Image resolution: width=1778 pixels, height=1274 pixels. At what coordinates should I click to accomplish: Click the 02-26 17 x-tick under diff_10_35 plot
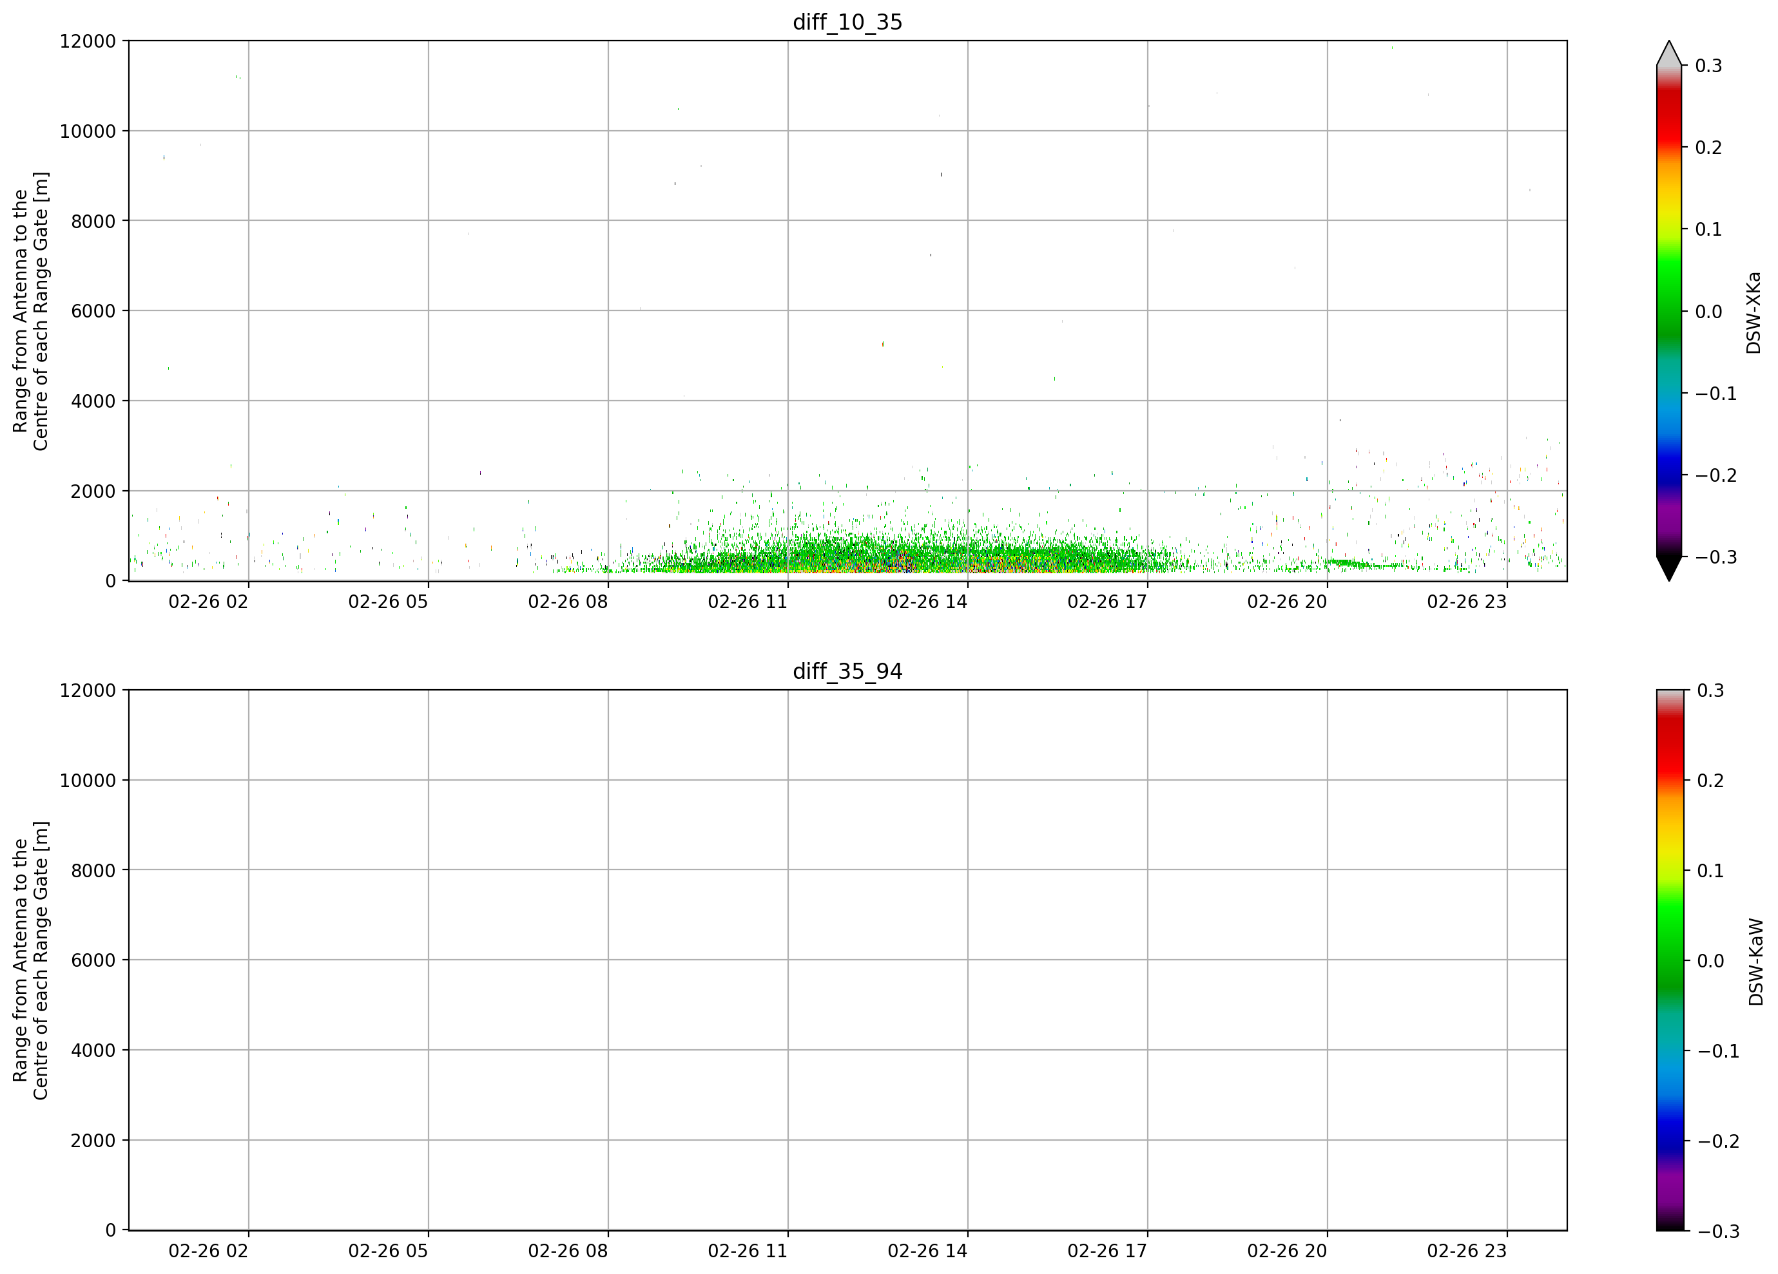1107,602
